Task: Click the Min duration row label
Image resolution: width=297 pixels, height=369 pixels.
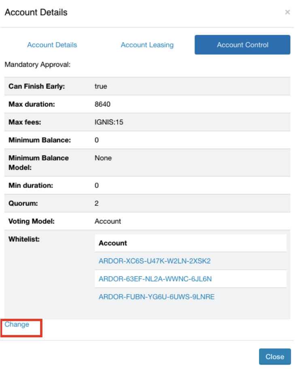Action: tap(30, 186)
